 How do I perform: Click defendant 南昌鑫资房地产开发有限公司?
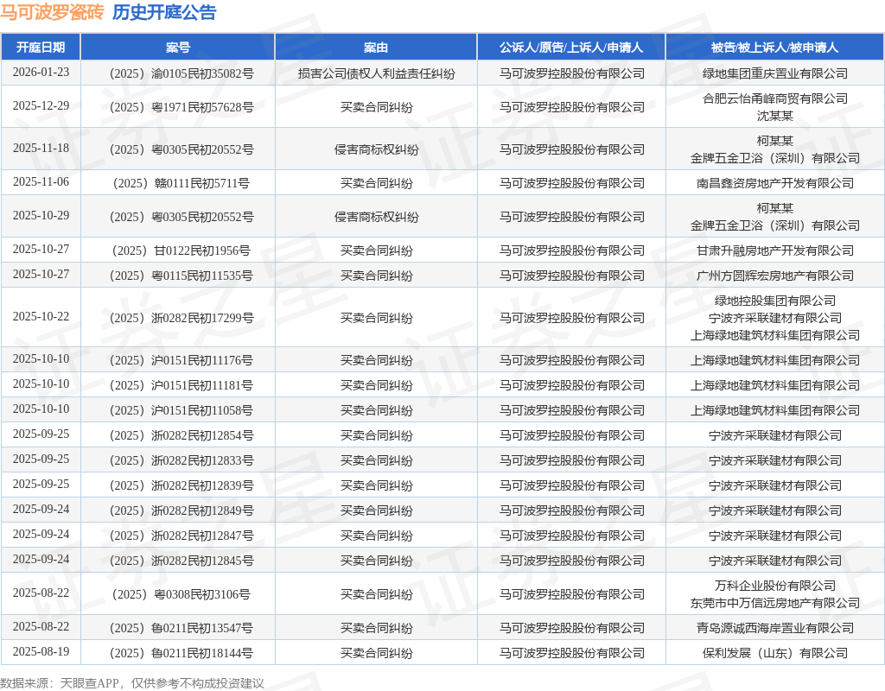(x=775, y=183)
